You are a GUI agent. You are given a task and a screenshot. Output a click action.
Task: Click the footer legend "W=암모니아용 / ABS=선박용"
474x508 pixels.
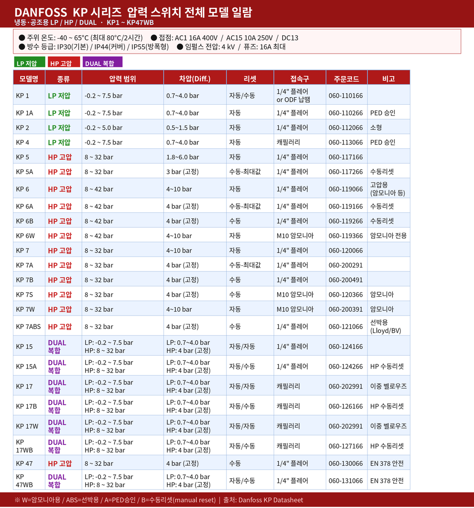(60, 500)
